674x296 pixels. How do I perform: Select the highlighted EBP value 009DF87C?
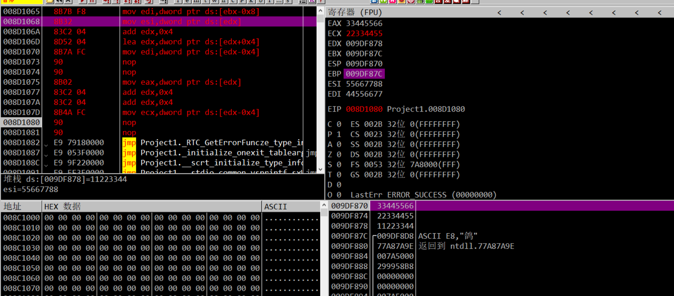point(364,74)
